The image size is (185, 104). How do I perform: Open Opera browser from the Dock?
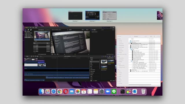pyautogui.click(x=66, y=91)
